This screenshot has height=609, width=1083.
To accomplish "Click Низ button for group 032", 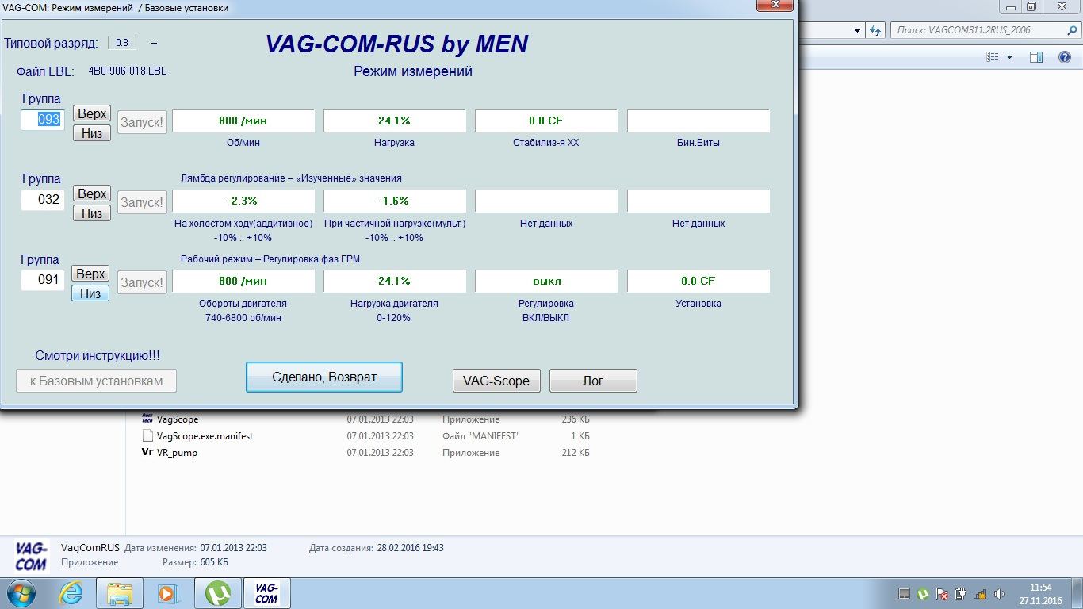I will pos(92,213).
